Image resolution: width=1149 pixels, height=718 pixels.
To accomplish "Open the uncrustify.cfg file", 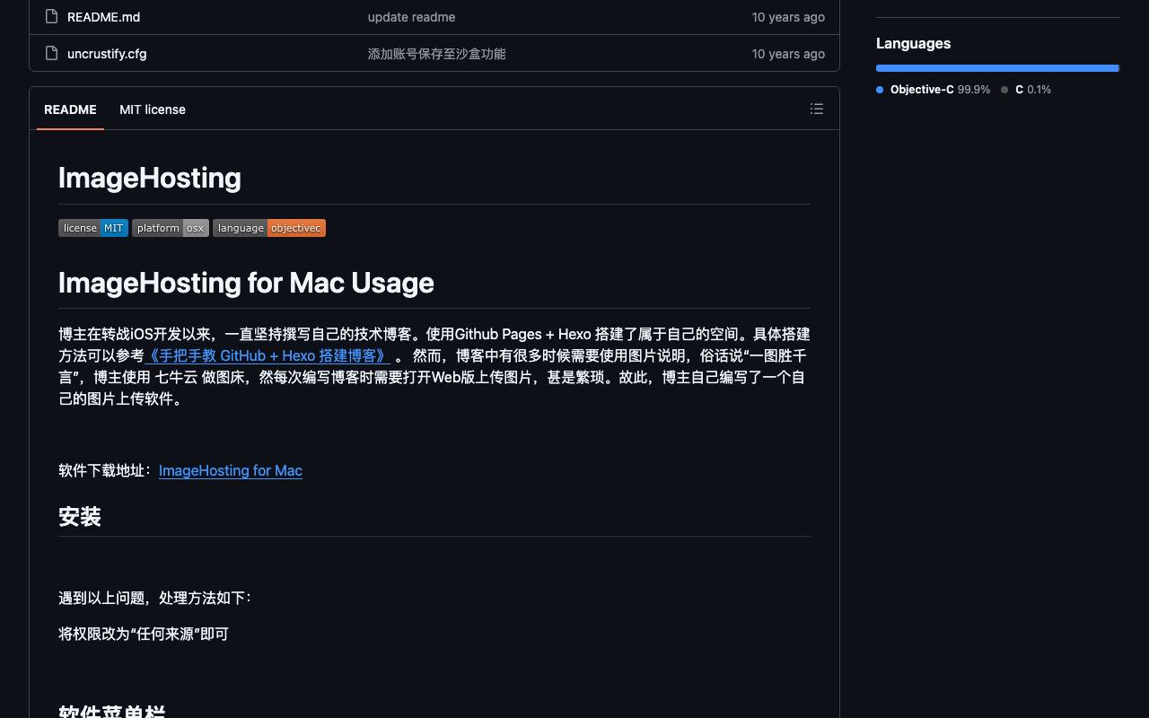I will 107,54.
